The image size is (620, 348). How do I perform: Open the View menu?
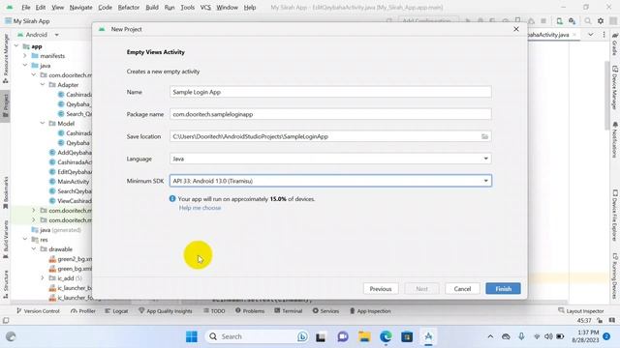coord(57,8)
